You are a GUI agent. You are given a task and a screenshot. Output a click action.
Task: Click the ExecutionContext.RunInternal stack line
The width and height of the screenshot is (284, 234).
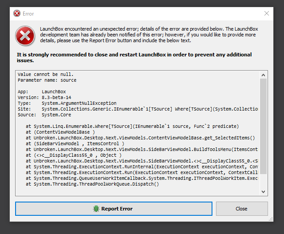tap(142, 167)
